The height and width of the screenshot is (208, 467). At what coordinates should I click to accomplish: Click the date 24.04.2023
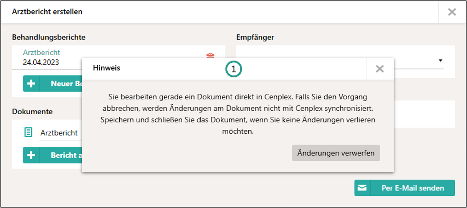[x=41, y=62]
